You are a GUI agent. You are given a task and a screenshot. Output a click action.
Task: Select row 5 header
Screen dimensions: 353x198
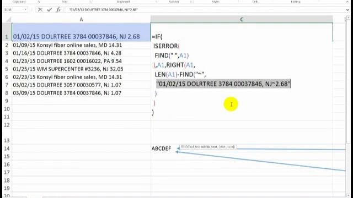(x=7, y=69)
